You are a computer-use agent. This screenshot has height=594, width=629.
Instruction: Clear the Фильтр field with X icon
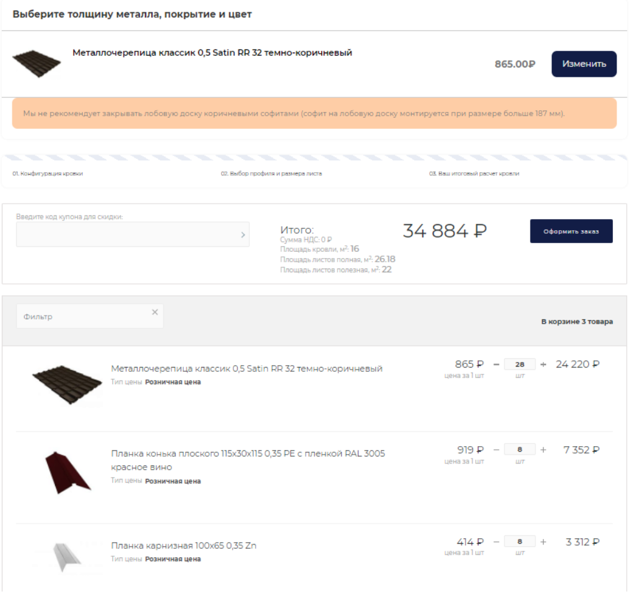155,312
